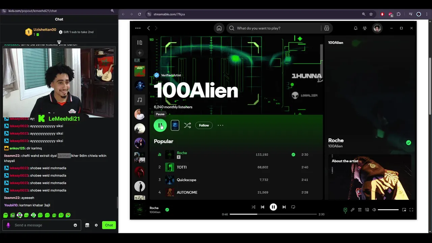432x243 pixels.
Task: Open chat settings with the gear icon
Action: click(x=96, y=225)
